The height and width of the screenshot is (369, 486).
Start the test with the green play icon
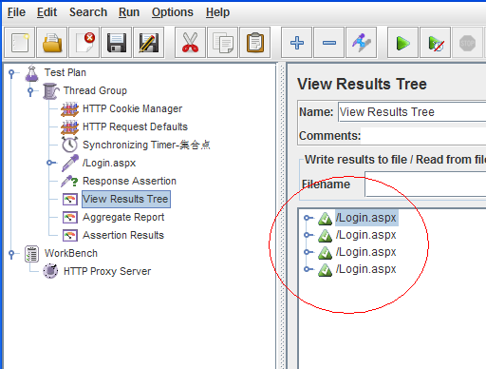[x=402, y=43]
